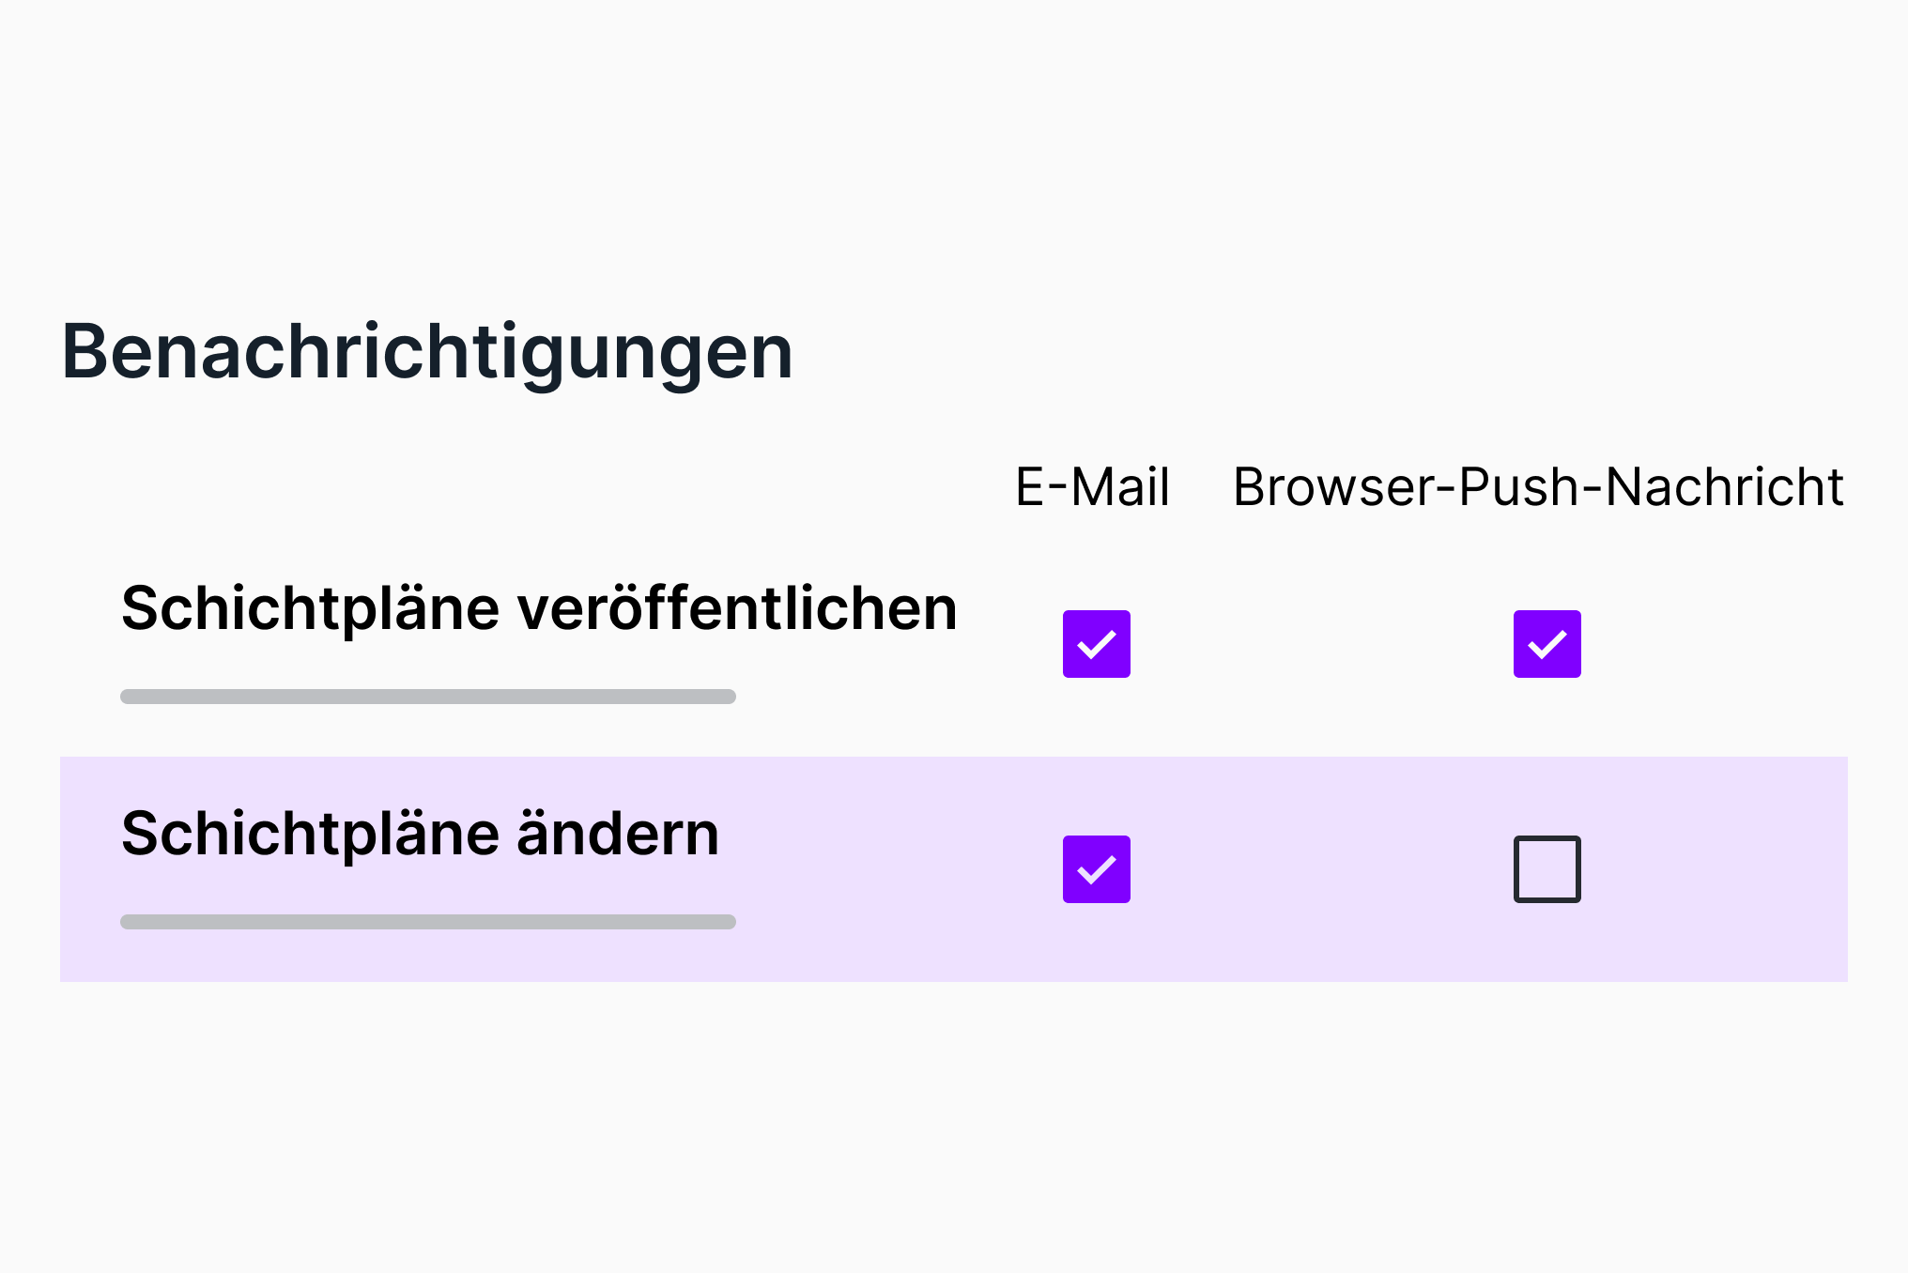Enable Browser-Push-Nachricht for Schichtpläne ändern
Screen dimensions: 1908x1273
click(x=1546, y=869)
